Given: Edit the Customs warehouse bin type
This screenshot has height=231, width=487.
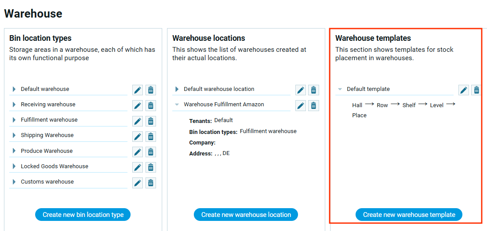Looking at the screenshot, I should [x=138, y=183].
